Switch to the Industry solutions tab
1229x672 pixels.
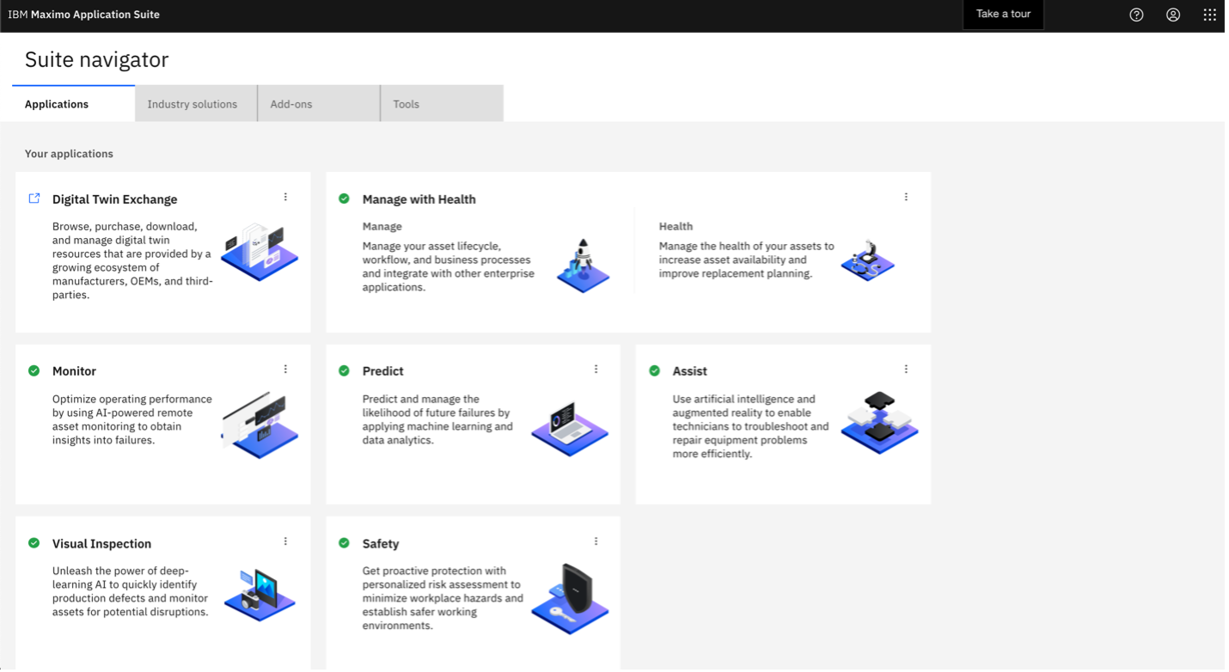(196, 104)
